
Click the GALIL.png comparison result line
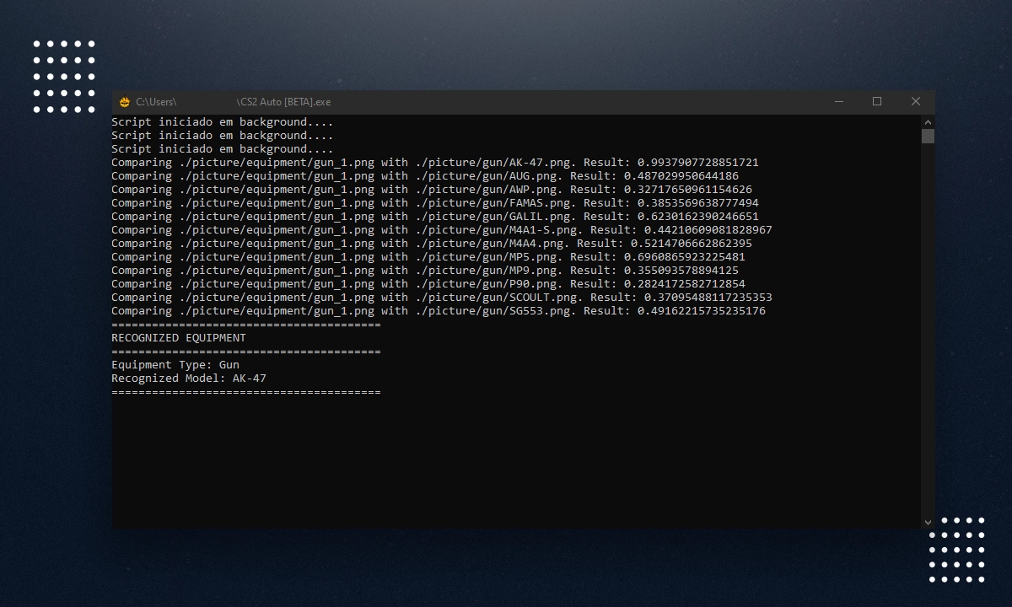[435, 217]
